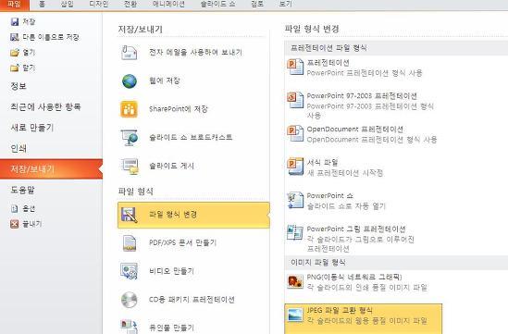Open the 삽입 (Insert) ribbon tab
Viewport: 508px width, 334px height.
[67, 5]
